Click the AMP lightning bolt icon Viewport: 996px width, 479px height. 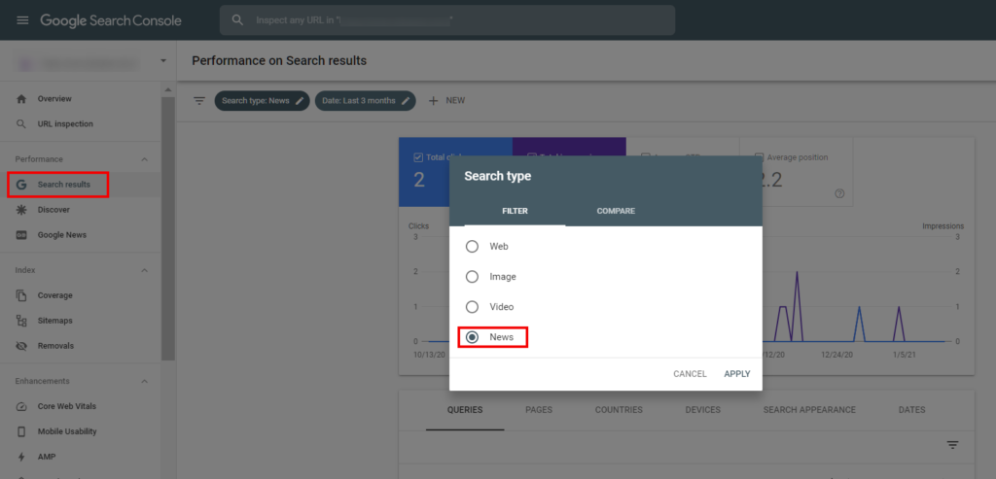(21, 457)
